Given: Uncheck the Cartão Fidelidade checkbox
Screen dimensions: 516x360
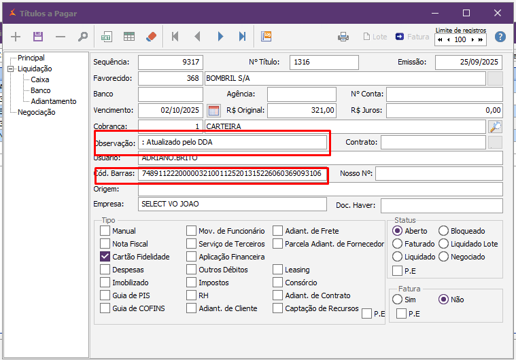Looking at the screenshot, I should pyautogui.click(x=105, y=257).
